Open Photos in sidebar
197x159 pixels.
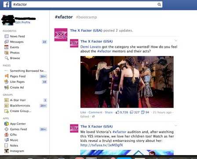(x=15, y=53)
